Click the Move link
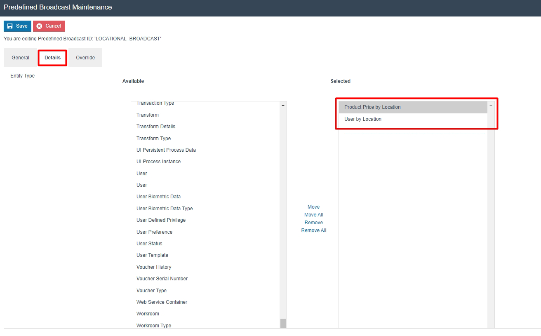The image size is (541, 336). pyautogui.click(x=313, y=207)
